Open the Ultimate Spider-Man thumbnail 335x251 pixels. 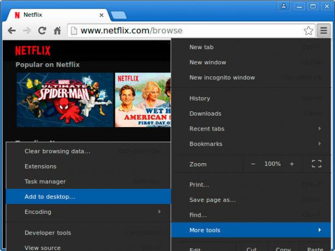(64, 100)
